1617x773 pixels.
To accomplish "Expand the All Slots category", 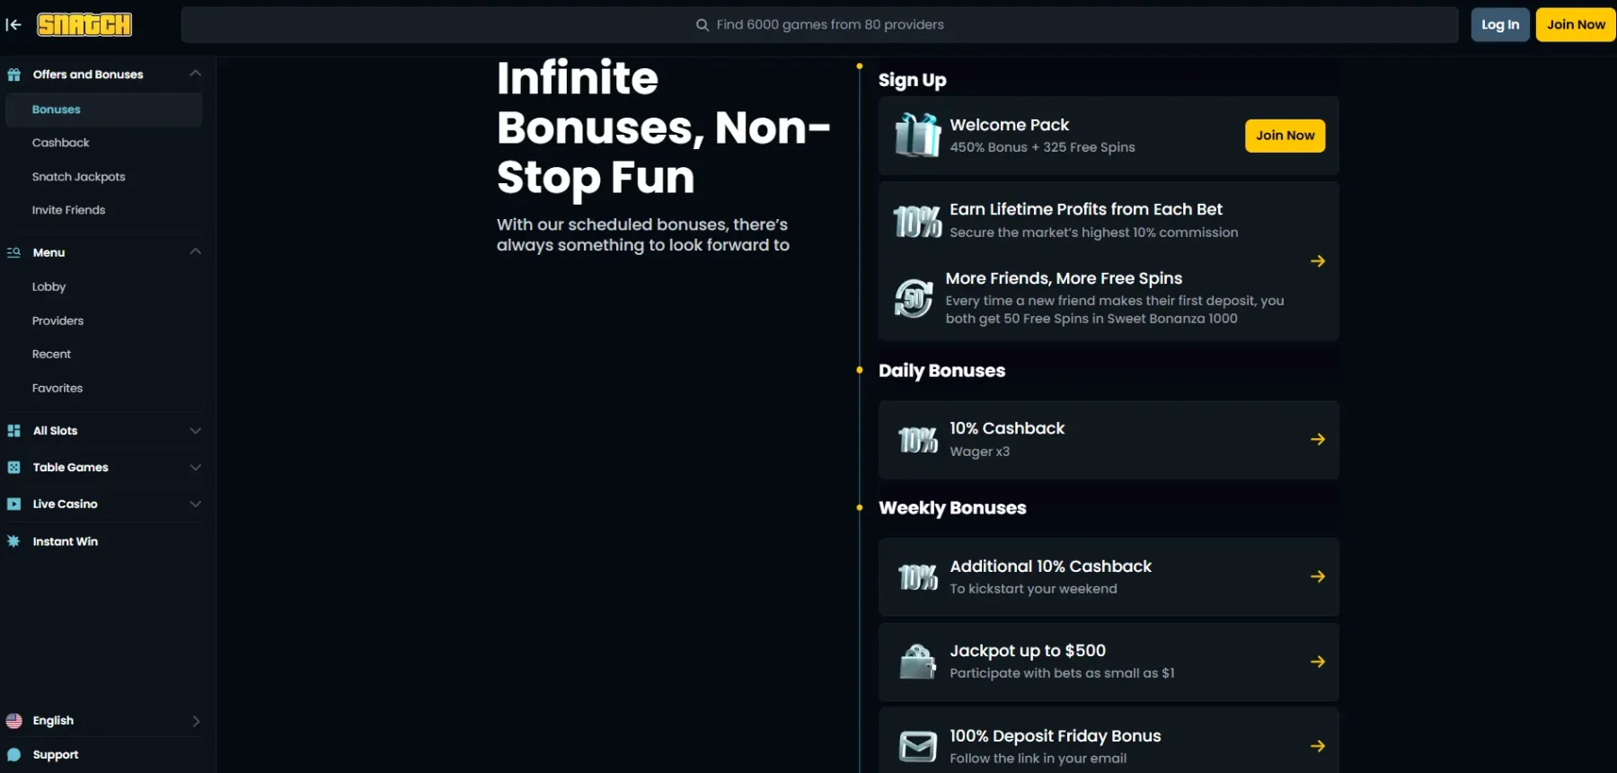I will 195,431.
